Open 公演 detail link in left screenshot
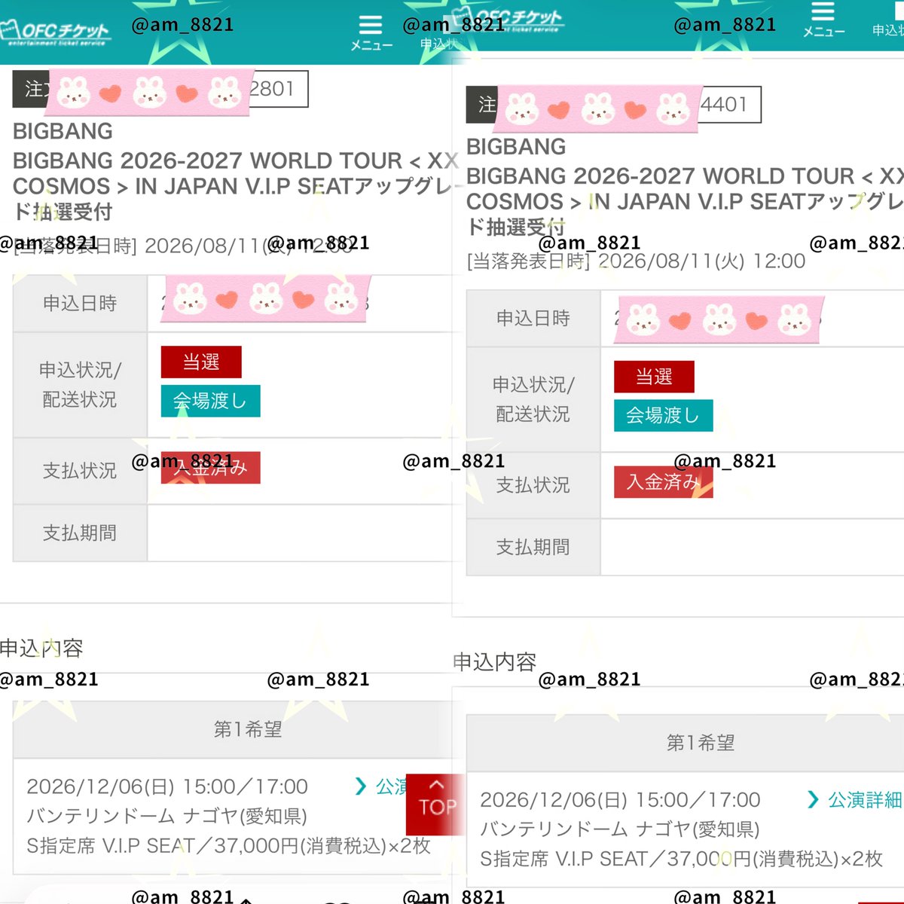Viewport: 904px width, 904px height. 380,786
